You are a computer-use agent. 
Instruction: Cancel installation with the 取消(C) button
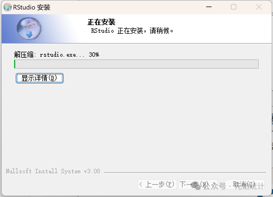245,184
